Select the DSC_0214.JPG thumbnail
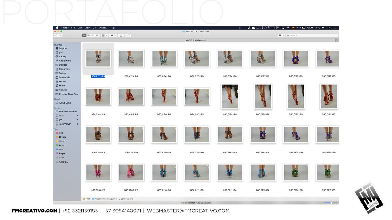 (x=296, y=173)
